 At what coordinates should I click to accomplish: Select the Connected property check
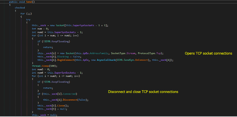tap(69, 94)
